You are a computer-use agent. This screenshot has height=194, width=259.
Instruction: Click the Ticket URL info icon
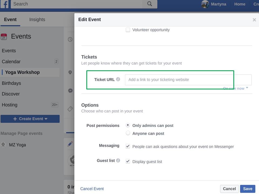(x=118, y=79)
